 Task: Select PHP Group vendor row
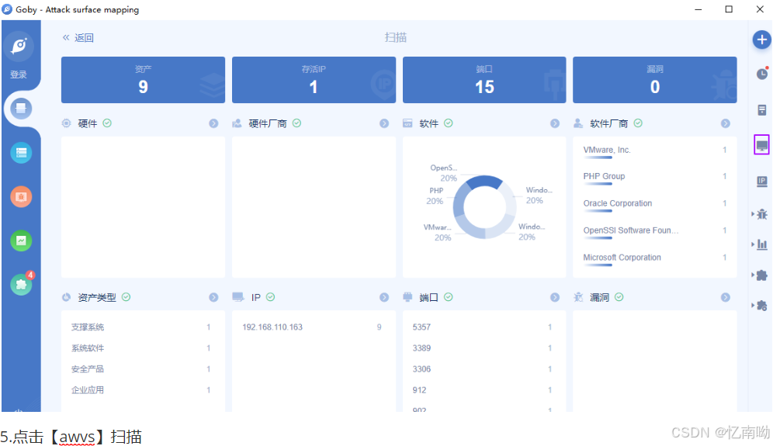[x=655, y=178]
